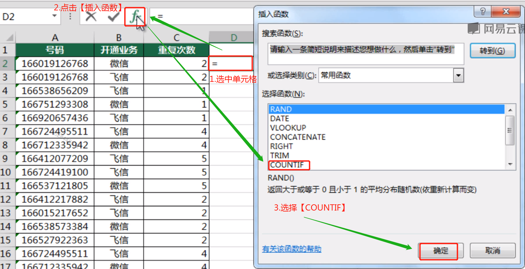This screenshot has width=525, height=269.
Task: Select cell with 166538656209
Action: pyautogui.click(x=55, y=91)
